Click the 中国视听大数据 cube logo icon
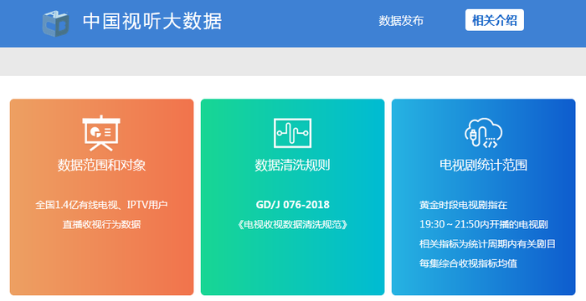 (55, 23)
